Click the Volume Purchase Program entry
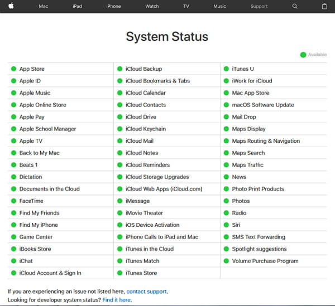Viewport: 335px width, 306px height. 265,261
